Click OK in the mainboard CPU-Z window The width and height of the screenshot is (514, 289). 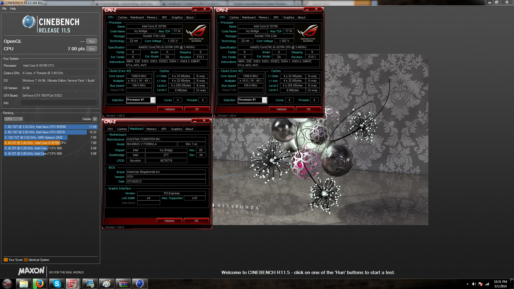click(x=196, y=221)
